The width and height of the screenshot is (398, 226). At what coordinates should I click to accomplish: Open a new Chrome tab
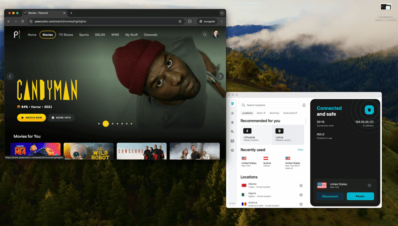(x=72, y=13)
